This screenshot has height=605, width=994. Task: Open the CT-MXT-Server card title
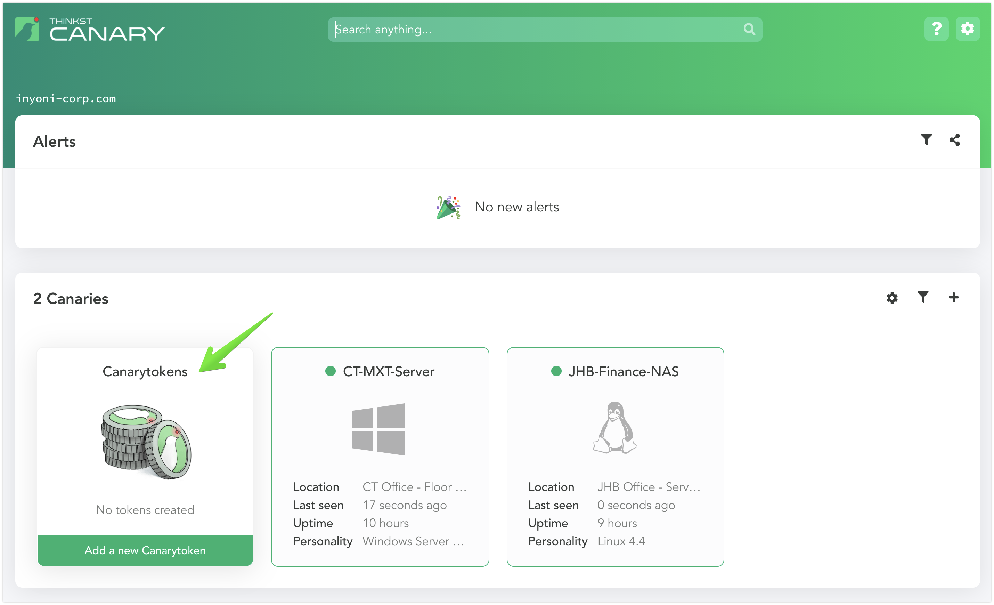389,372
